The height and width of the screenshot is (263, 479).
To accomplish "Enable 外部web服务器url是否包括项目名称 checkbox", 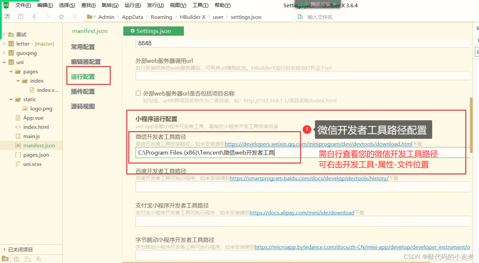I will [x=138, y=94].
